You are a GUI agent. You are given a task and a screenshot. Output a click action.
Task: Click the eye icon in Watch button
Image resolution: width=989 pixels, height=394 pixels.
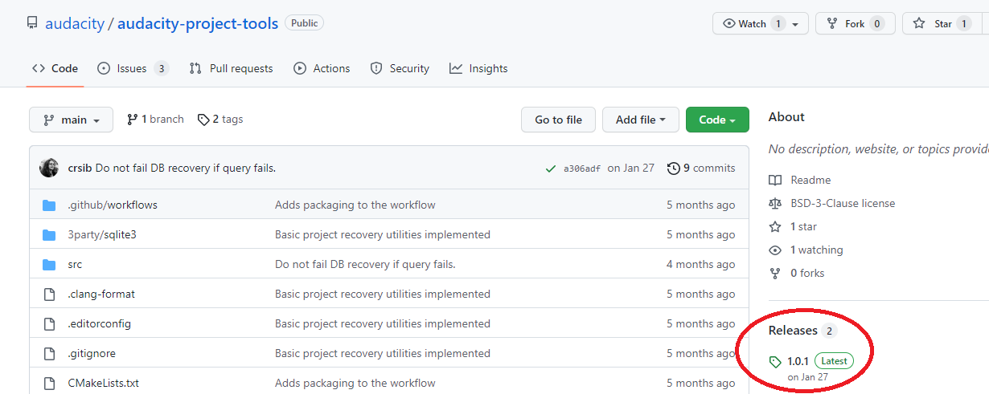[x=729, y=23]
